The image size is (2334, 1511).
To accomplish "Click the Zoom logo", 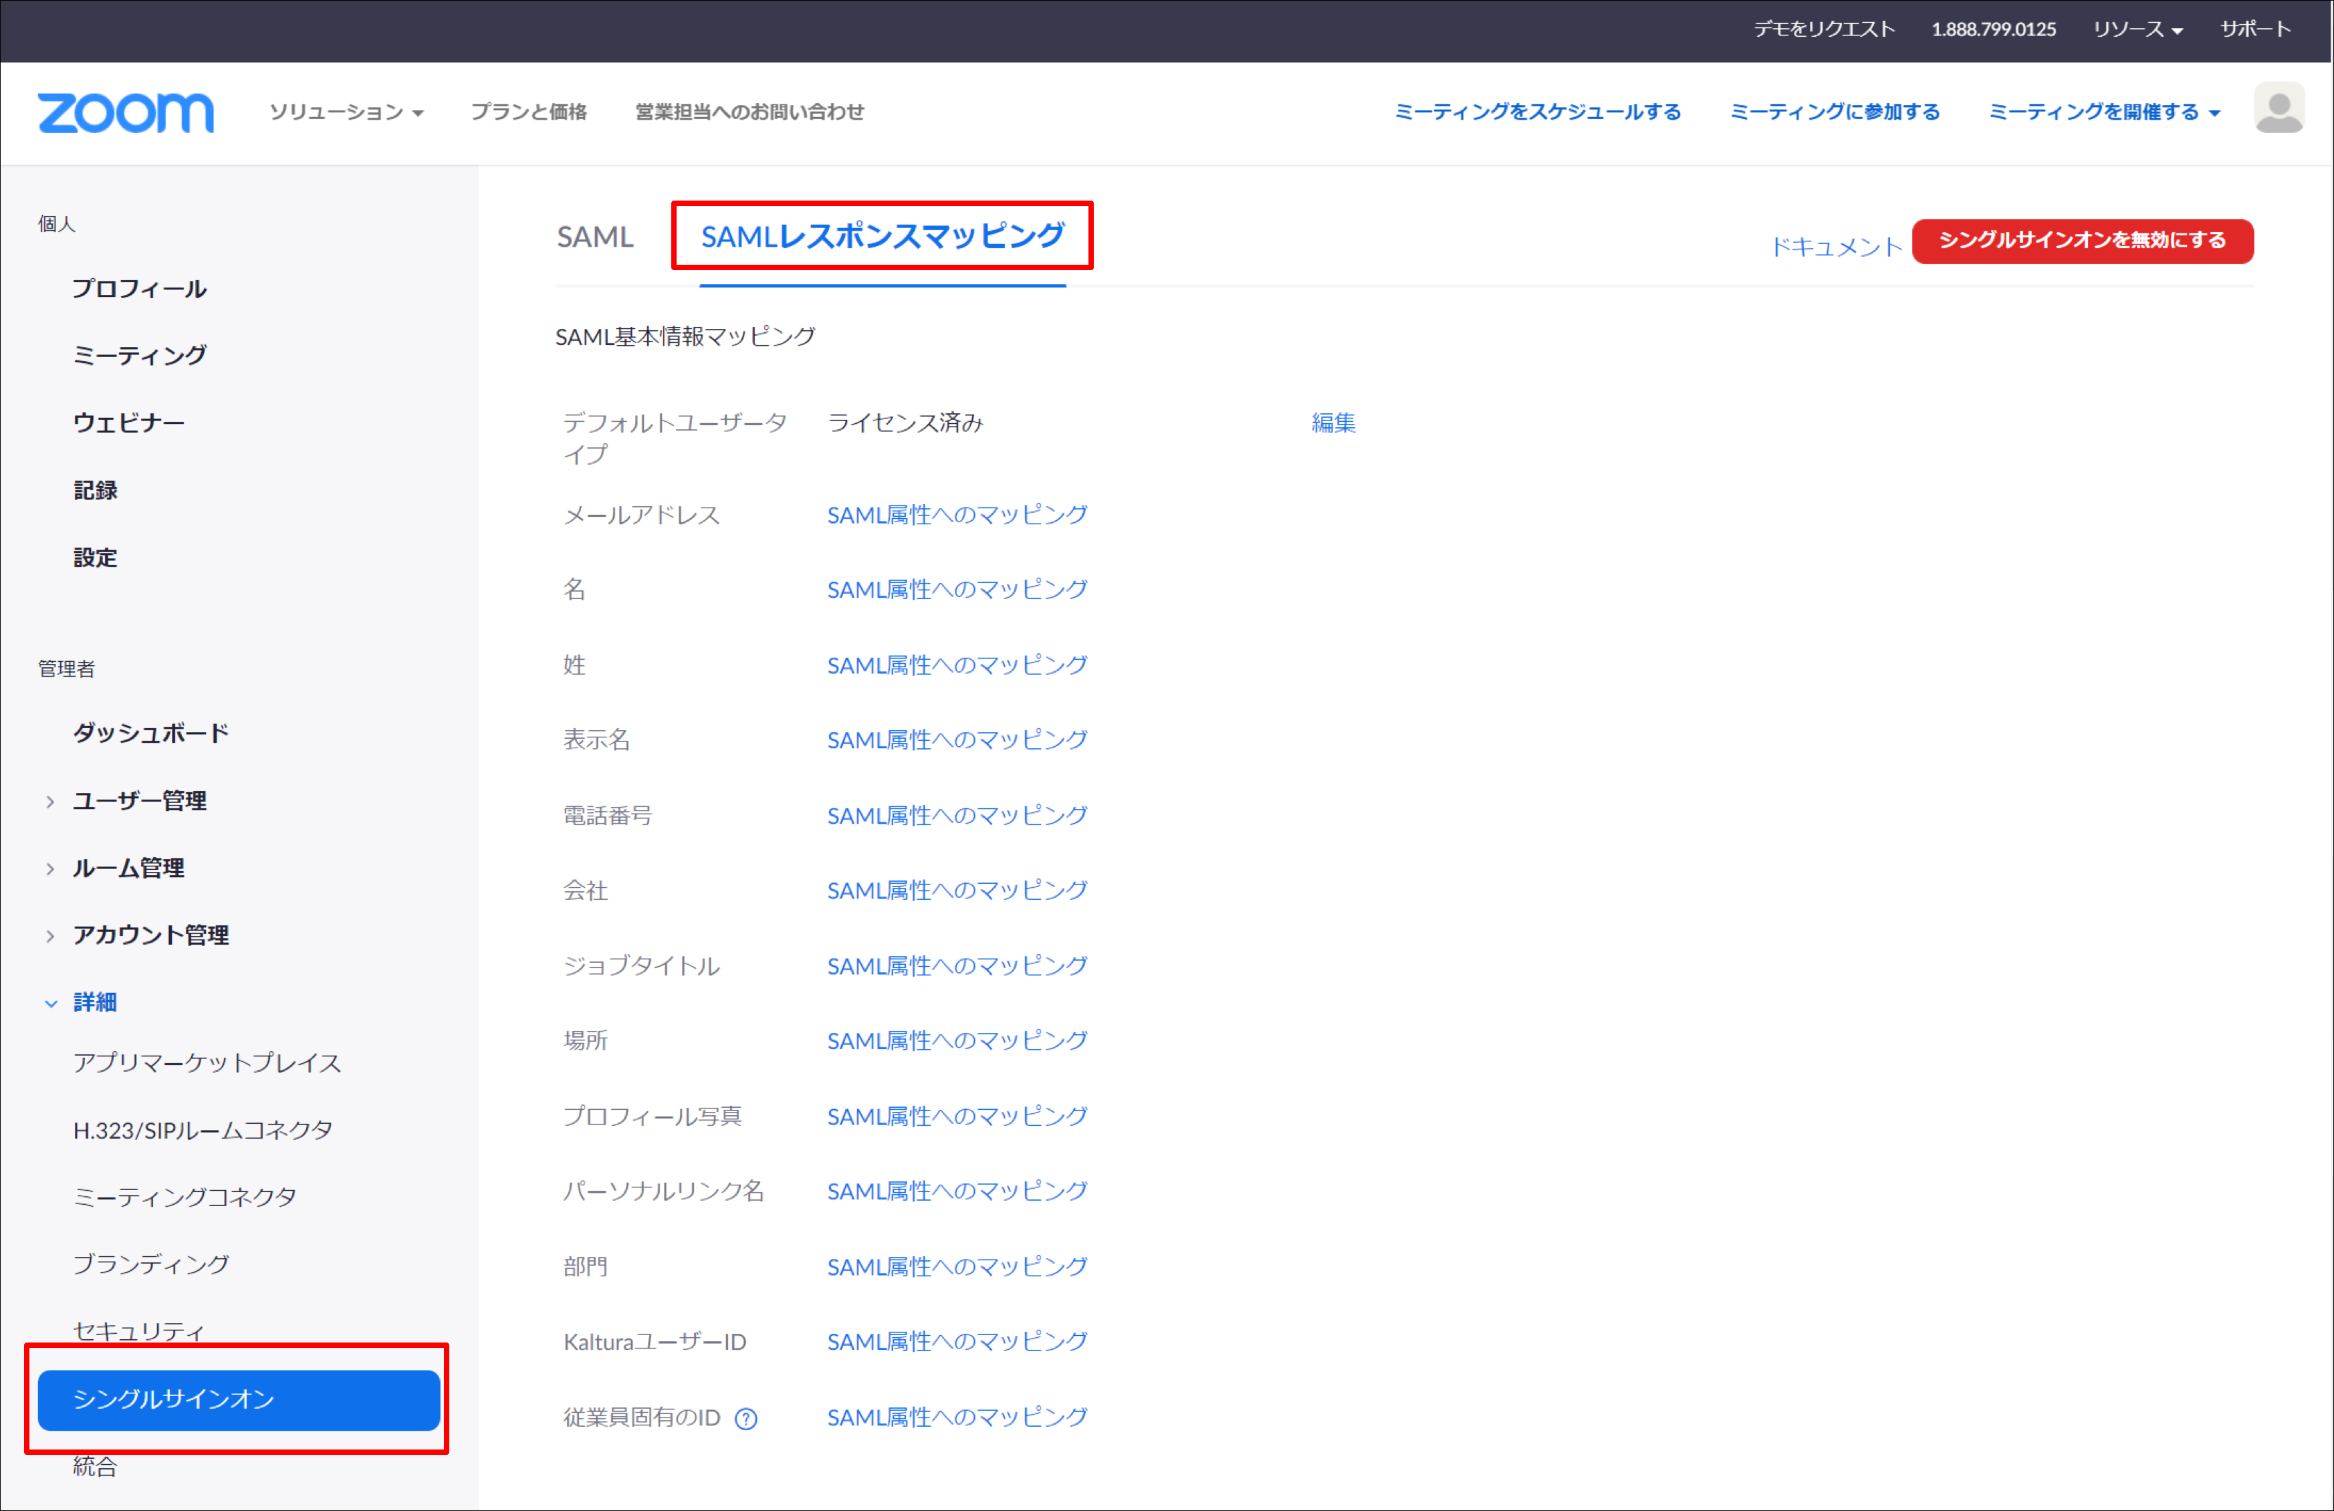I will 126,112.
